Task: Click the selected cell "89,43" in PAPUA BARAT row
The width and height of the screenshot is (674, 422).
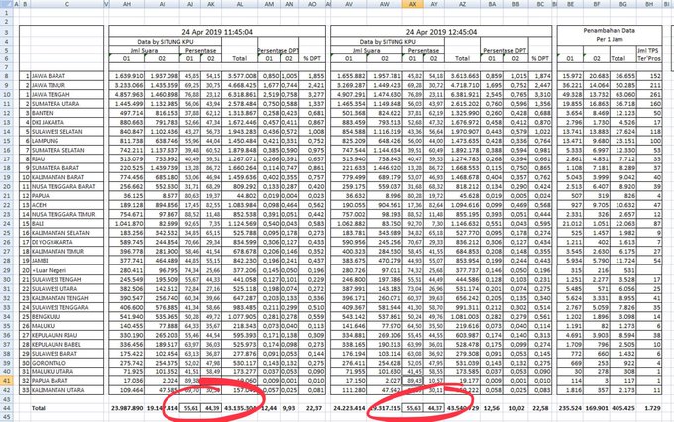Action: click(x=412, y=380)
